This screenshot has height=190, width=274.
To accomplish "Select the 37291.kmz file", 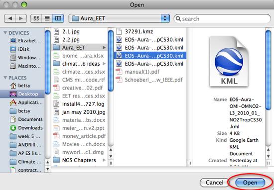I will [150, 31].
